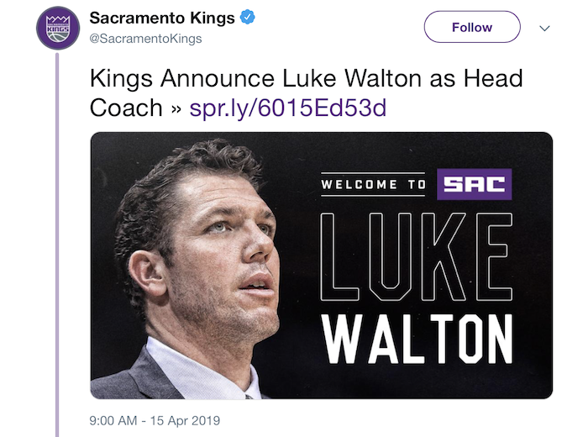Click the words 'Head' at line end
Screen dimensions: 588x437
pos(493,78)
